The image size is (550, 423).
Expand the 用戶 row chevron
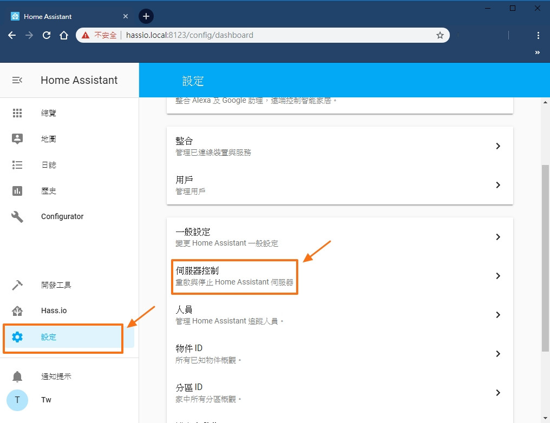point(497,185)
